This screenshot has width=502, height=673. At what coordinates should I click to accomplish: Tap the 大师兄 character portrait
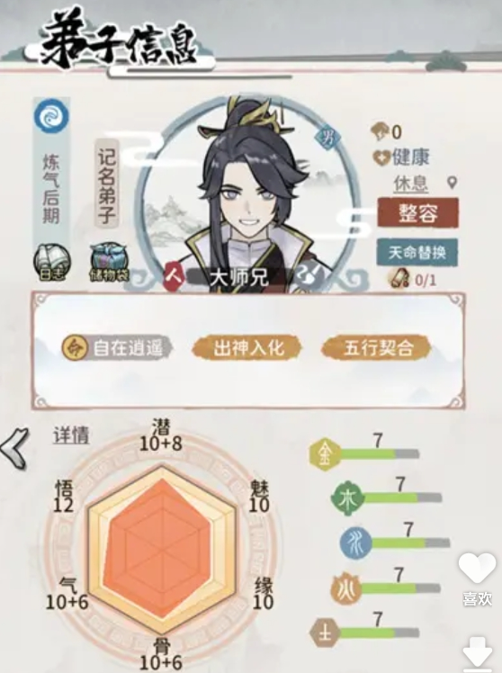coord(250,195)
